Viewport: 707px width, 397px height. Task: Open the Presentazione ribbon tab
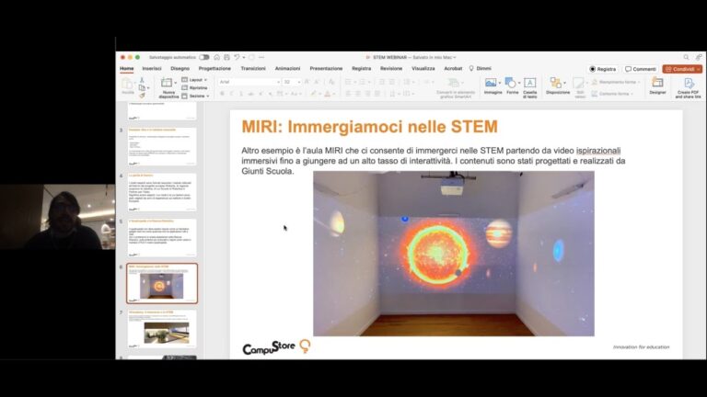click(x=326, y=68)
